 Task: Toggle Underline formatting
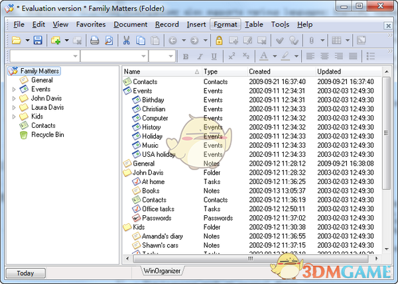coord(214,56)
